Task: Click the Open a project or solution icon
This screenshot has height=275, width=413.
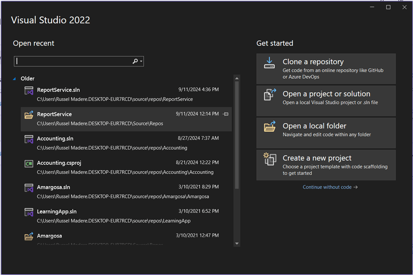Action: [x=270, y=95]
